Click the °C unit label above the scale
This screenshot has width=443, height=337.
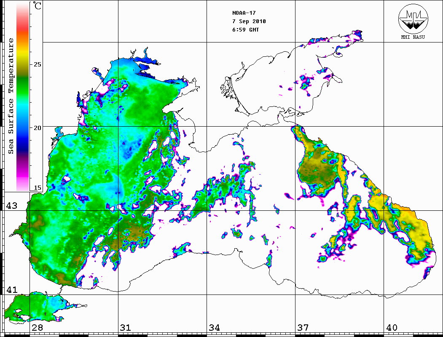click(x=37, y=5)
